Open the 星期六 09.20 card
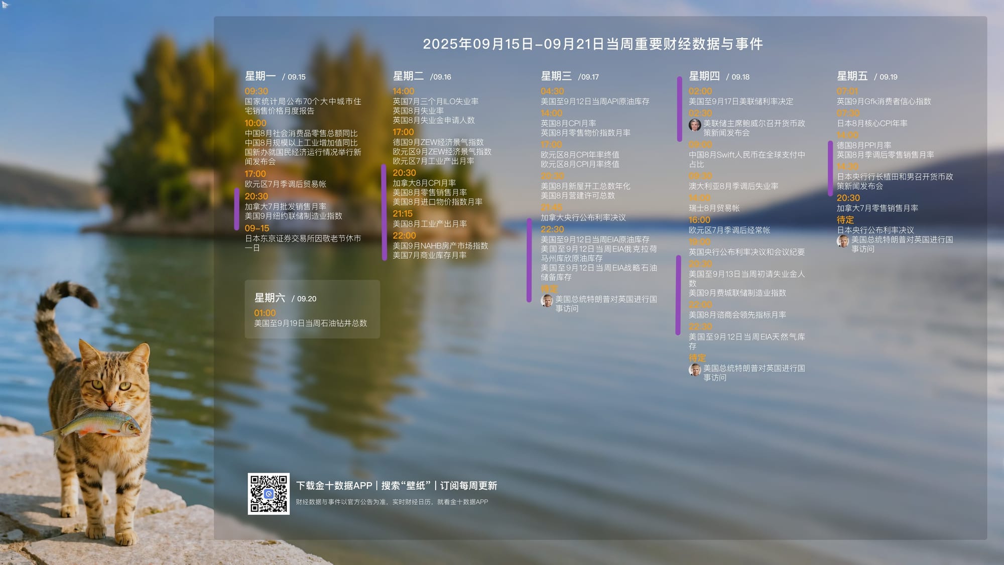The width and height of the screenshot is (1004, 565). pos(312,309)
